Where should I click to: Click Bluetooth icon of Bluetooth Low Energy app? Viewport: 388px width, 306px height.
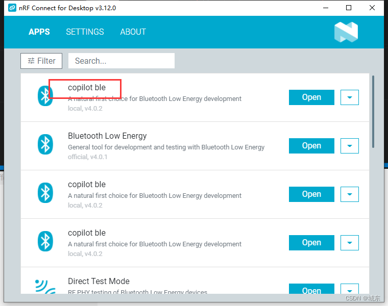click(45, 144)
